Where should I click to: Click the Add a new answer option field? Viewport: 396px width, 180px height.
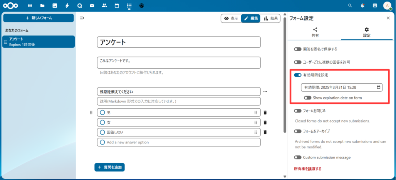[x=179, y=142]
